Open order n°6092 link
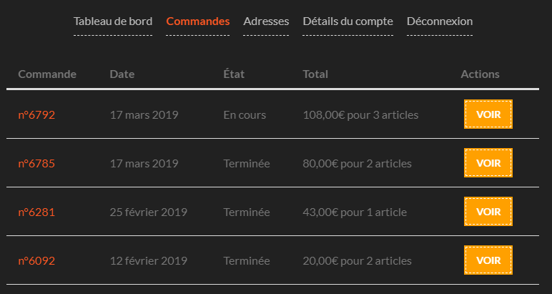 (36, 260)
